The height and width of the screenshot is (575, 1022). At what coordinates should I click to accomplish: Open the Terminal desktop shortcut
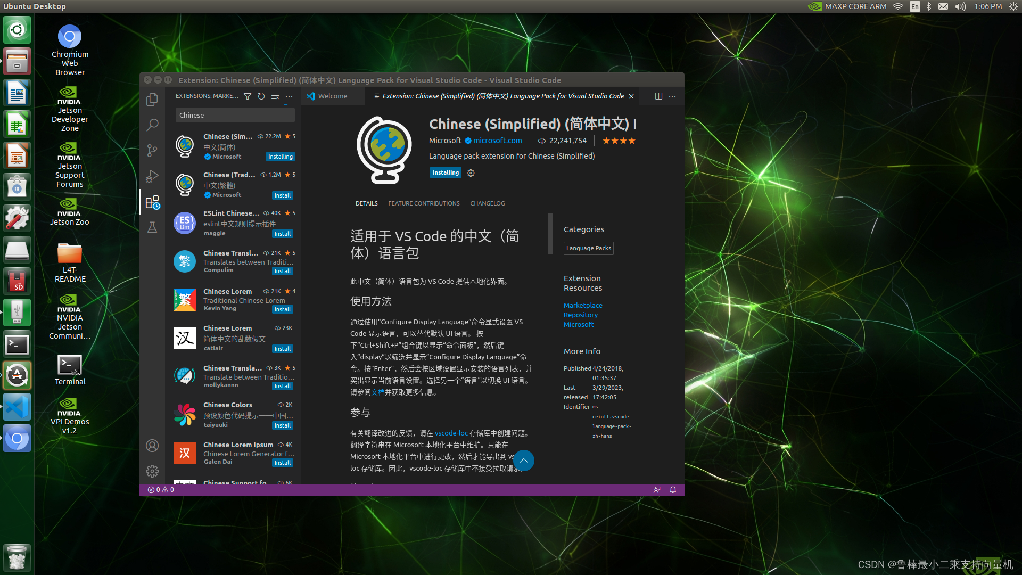click(70, 370)
